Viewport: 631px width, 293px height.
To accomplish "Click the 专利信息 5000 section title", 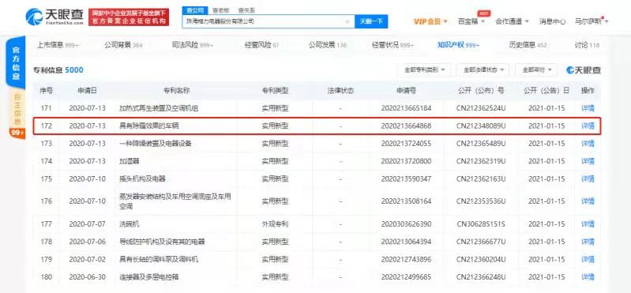I will [58, 70].
